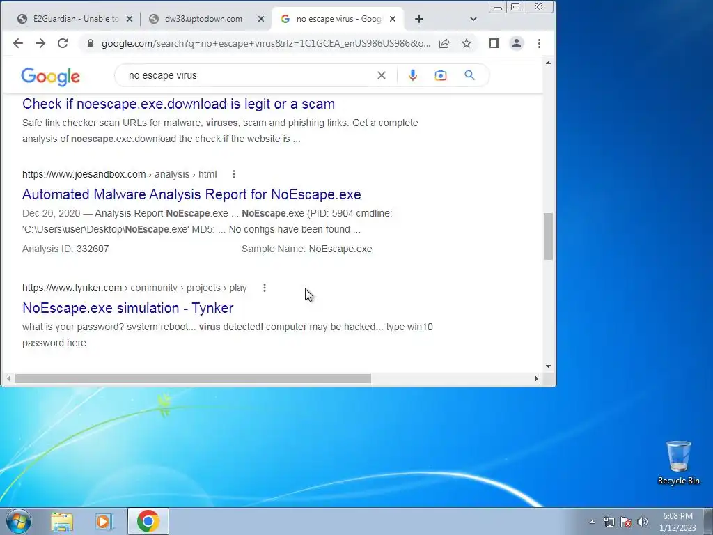713x535 pixels.
Task: Open the Chrome profile avatar
Action: (517, 43)
